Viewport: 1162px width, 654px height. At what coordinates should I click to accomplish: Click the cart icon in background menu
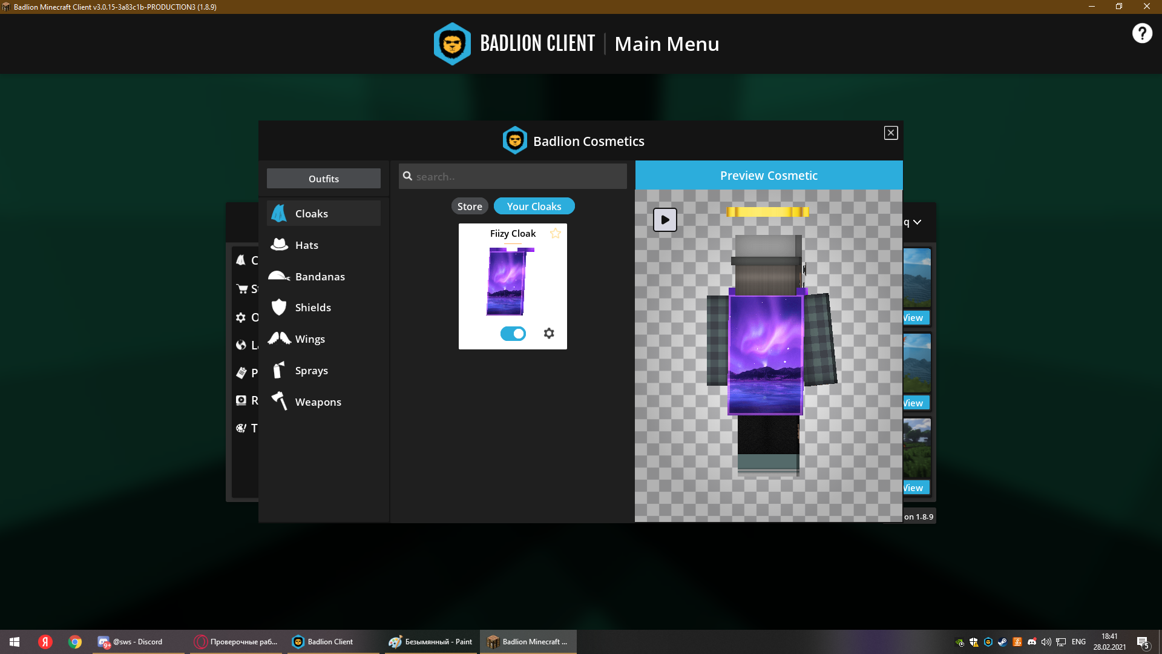(x=242, y=289)
